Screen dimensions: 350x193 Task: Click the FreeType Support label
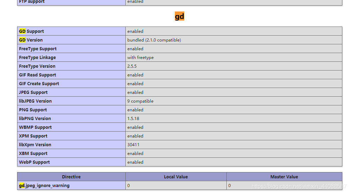pyautogui.click(x=38, y=49)
